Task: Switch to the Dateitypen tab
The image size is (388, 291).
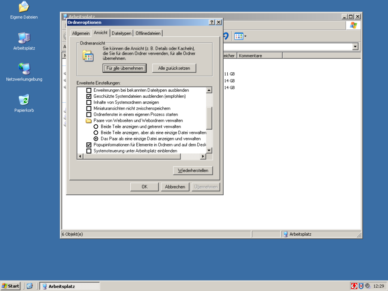Action: [x=122, y=33]
